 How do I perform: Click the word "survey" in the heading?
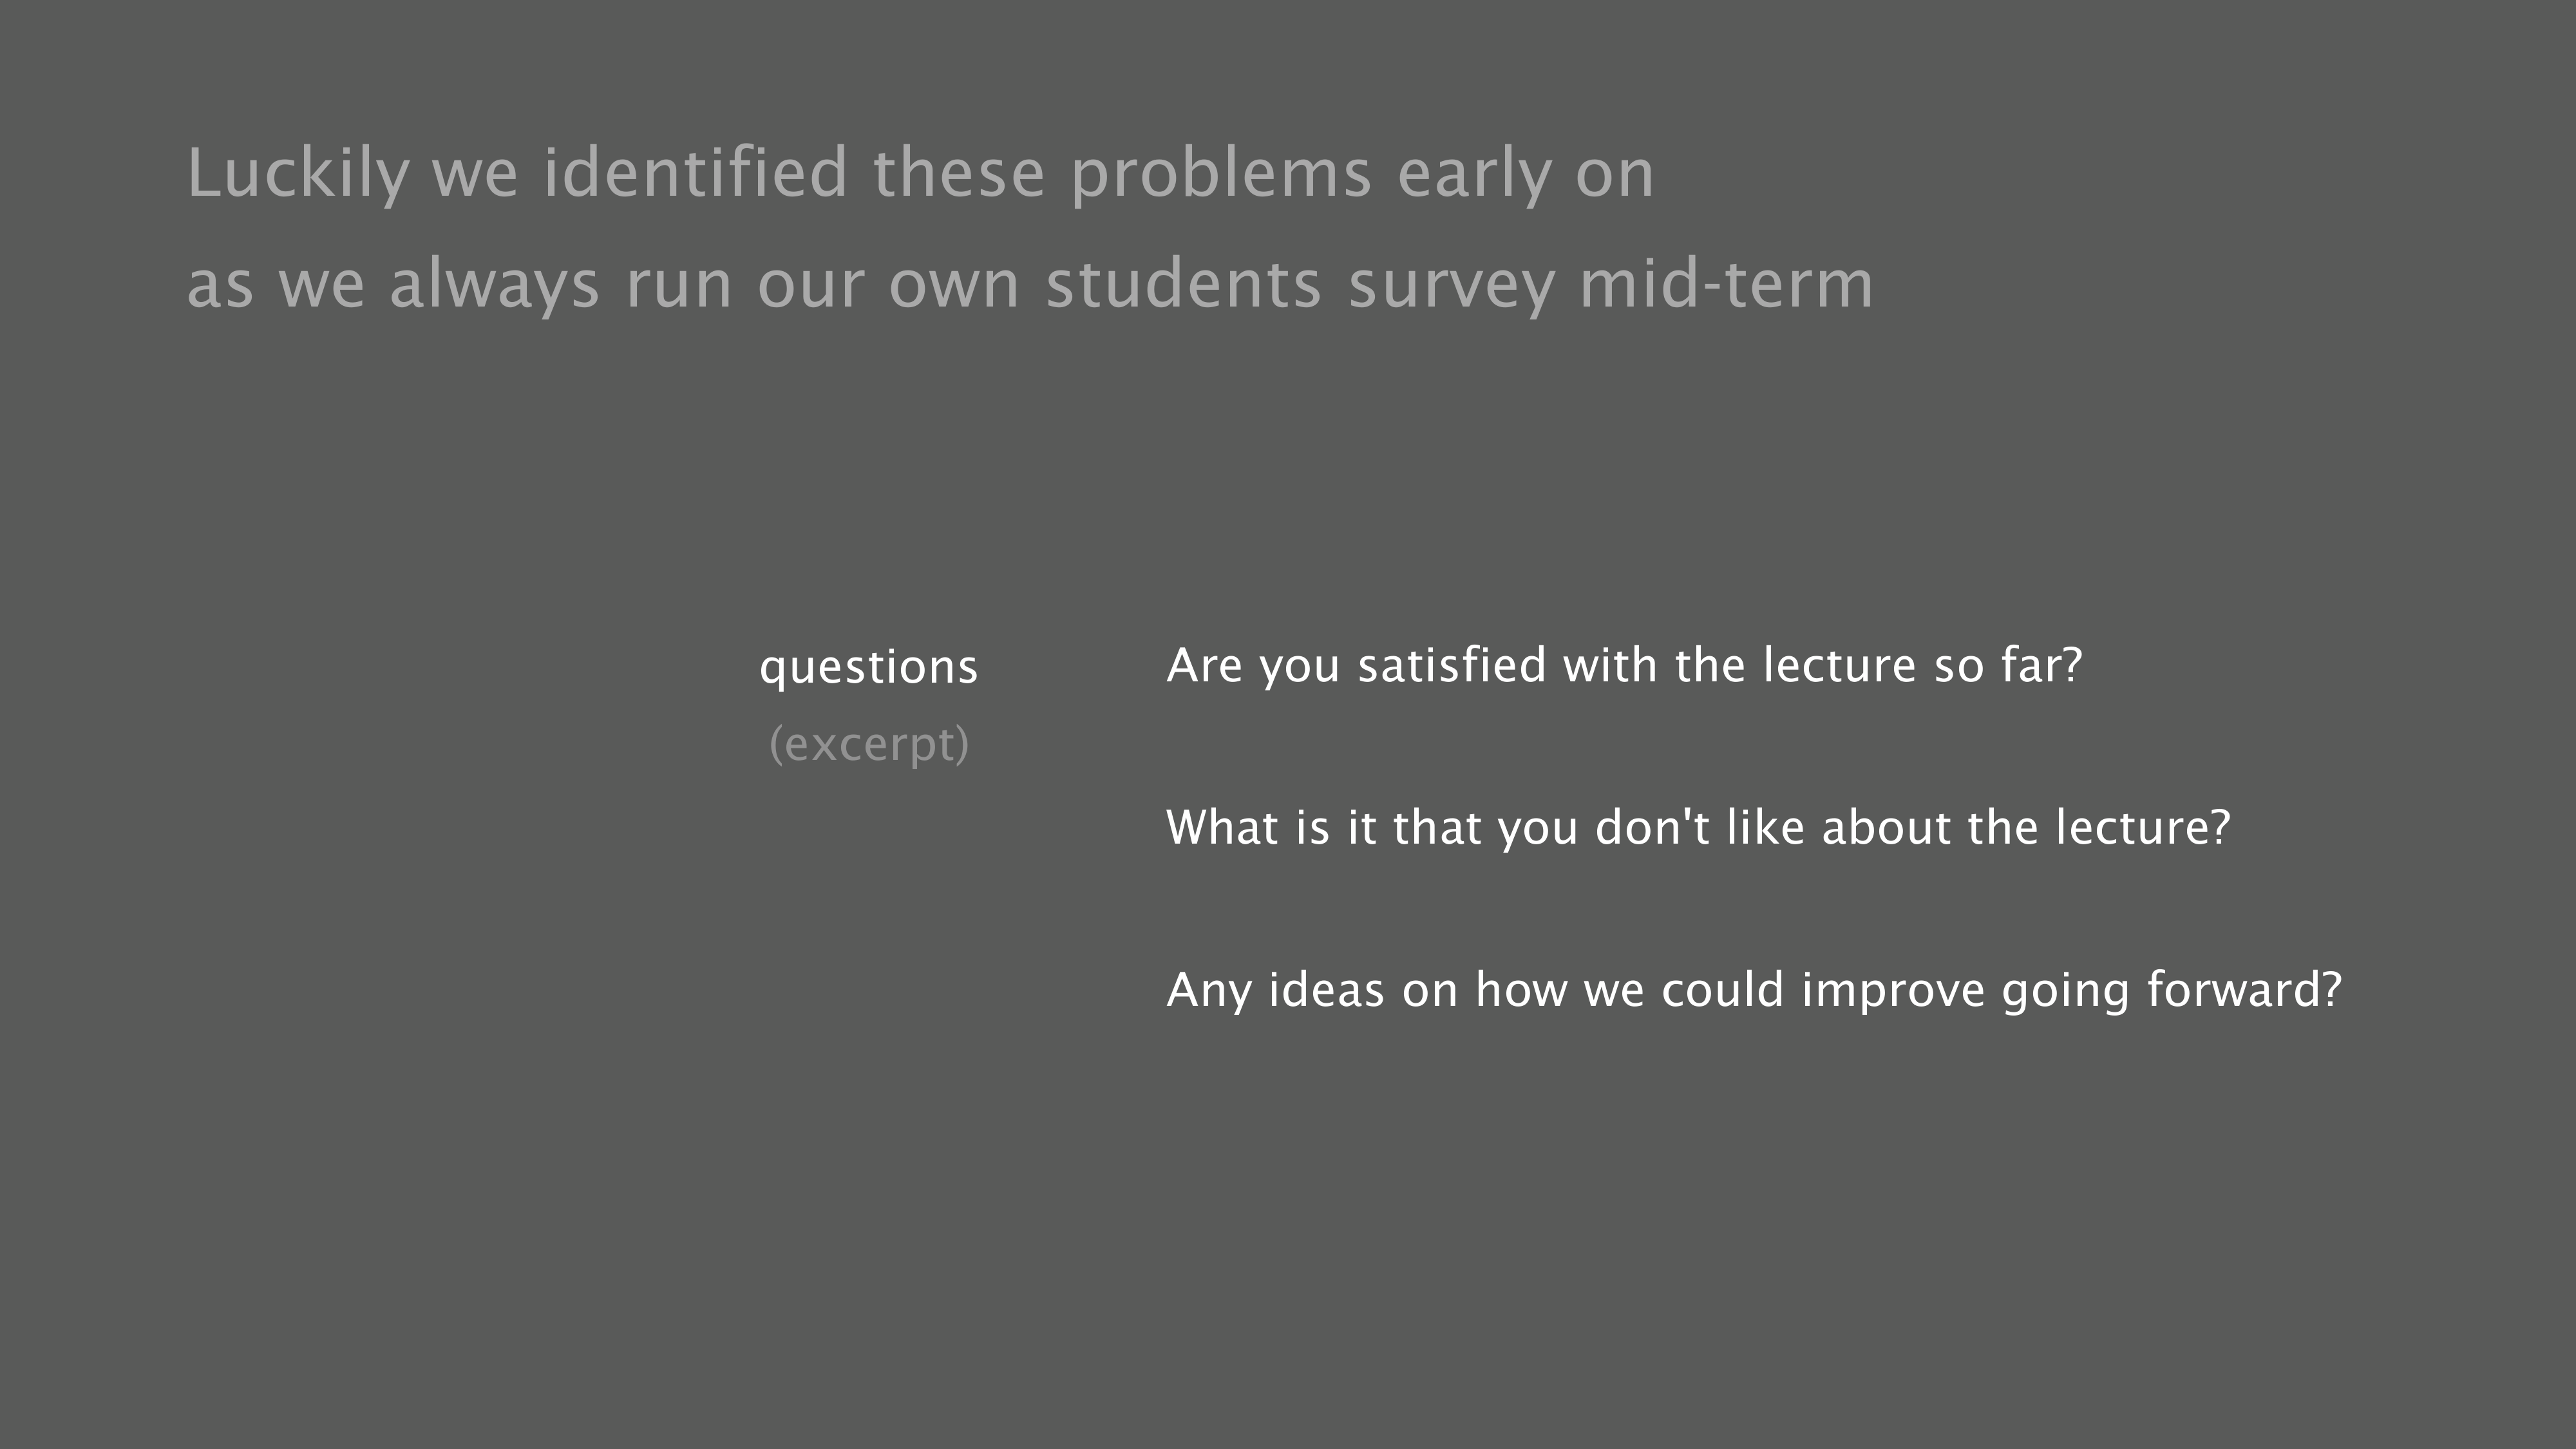tap(1451, 283)
